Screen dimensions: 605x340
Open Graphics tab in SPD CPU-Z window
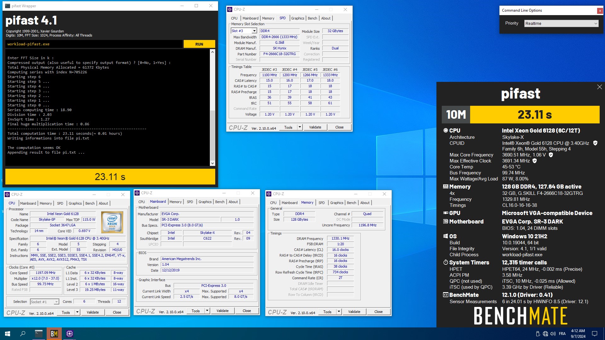297,18
